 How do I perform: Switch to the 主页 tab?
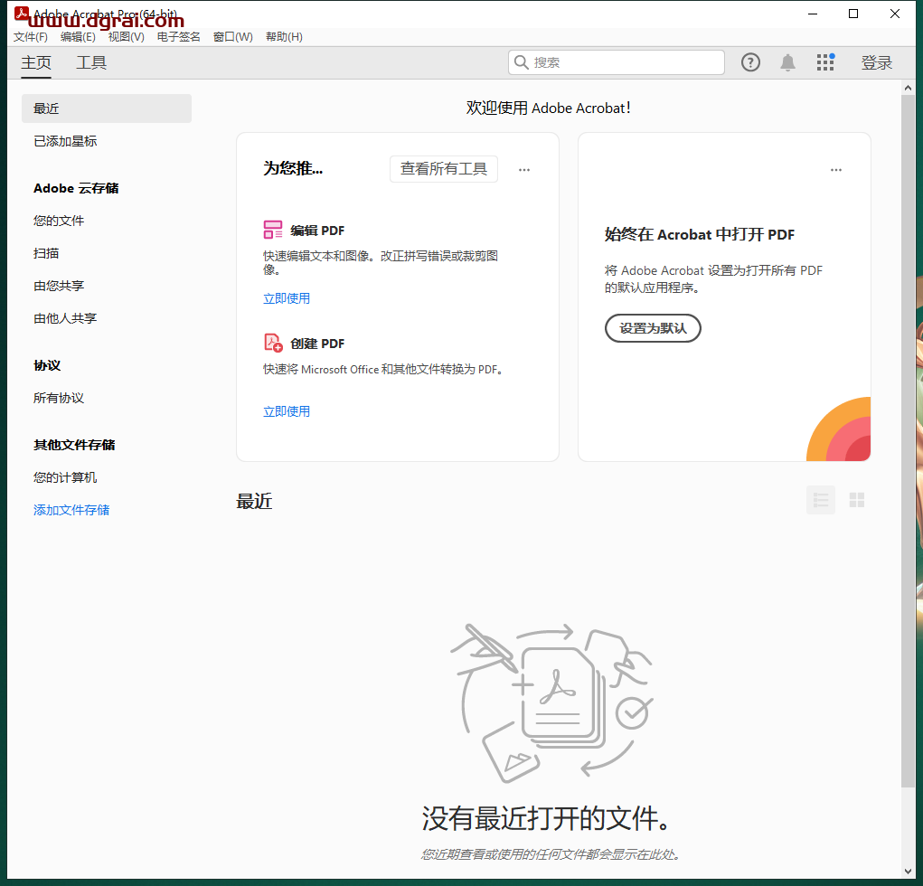pos(36,62)
